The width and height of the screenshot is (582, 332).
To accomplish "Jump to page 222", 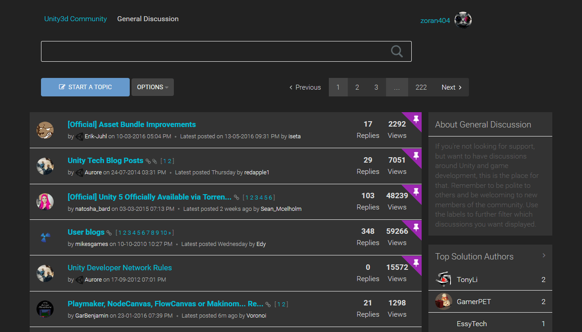I will [421, 87].
